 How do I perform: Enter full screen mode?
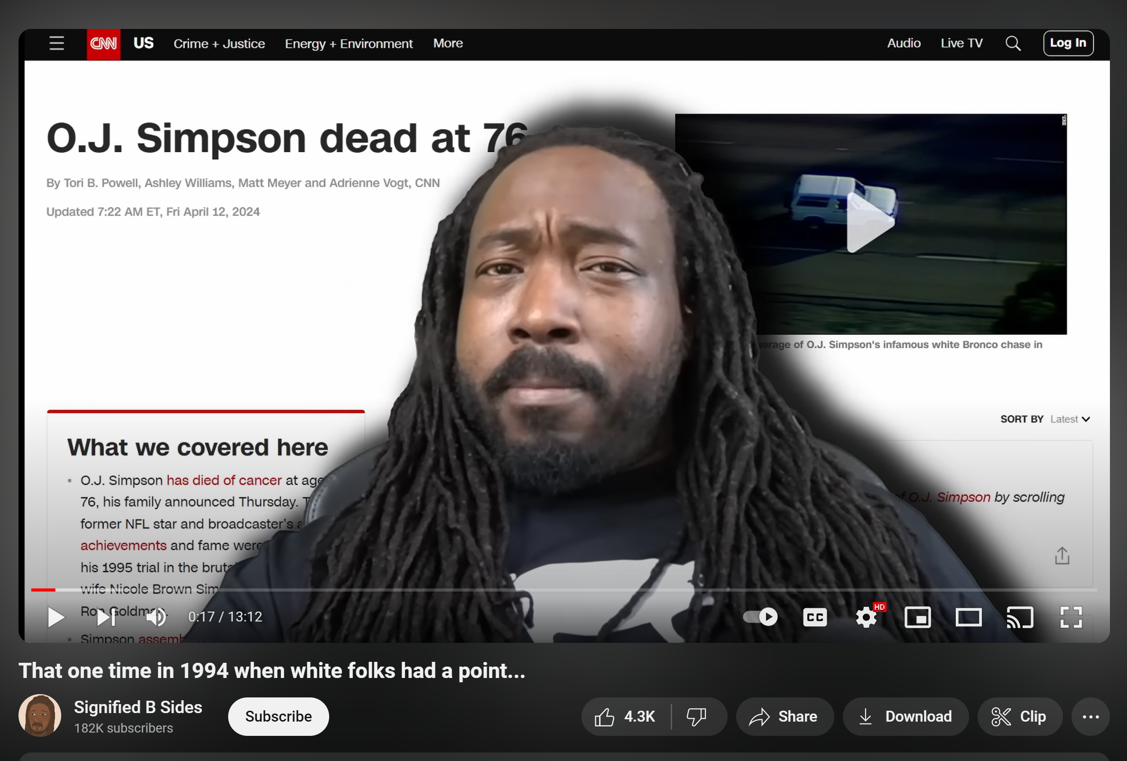coord(1071,617)
